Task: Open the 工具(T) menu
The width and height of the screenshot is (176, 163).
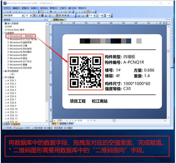Action: tap(63, 8)
